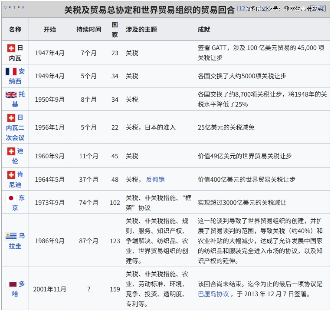Click the French flag next to 安纳西
This screenshot has height=311, width=331.
[11, 72]
